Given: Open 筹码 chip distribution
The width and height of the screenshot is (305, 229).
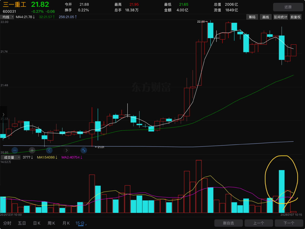Looking at the screenshot, I should click(252, 17).
